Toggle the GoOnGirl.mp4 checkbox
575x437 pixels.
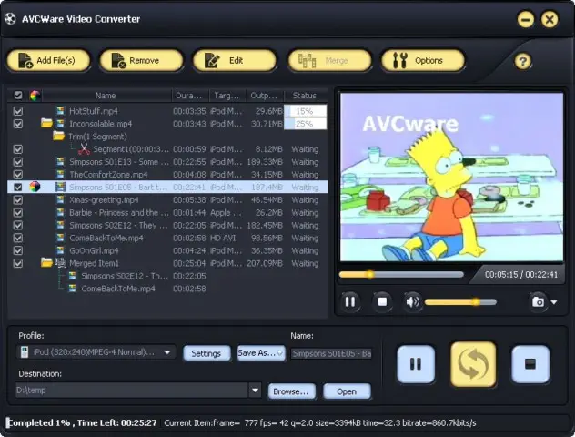(18, 250)
